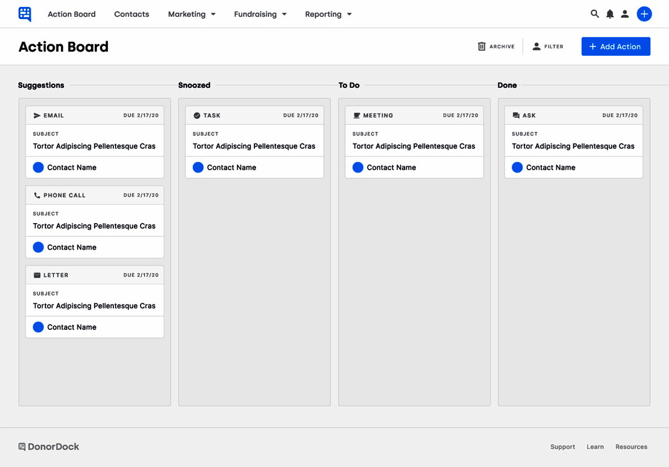Click the checkmark icon on Task card
This screenshot has width=669, height=467.
(x=197, y=116)
